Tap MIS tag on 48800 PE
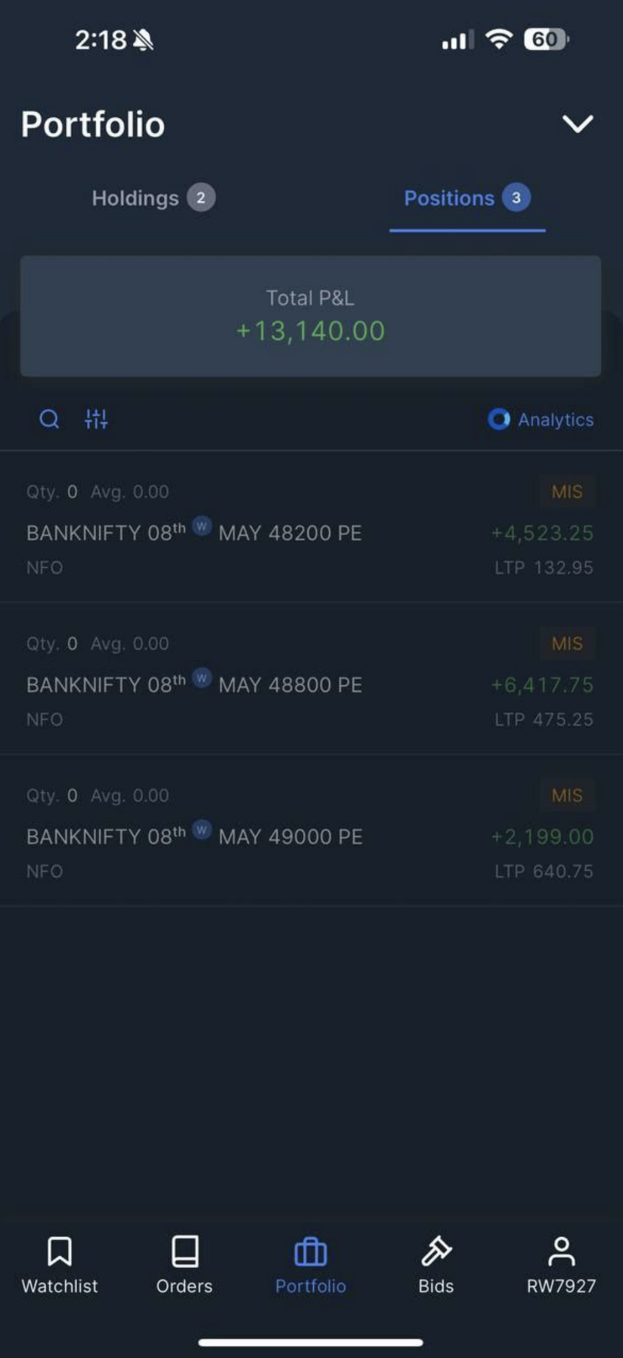 [567, 643]
